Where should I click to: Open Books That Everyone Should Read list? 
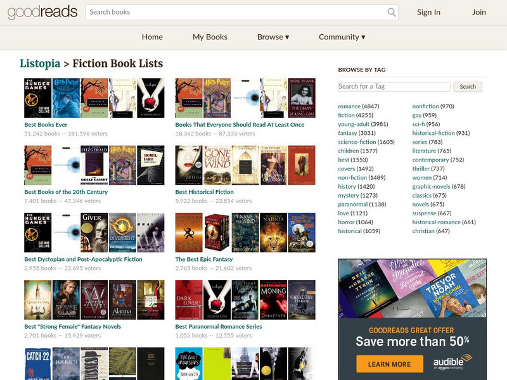(x=240, y=125)
